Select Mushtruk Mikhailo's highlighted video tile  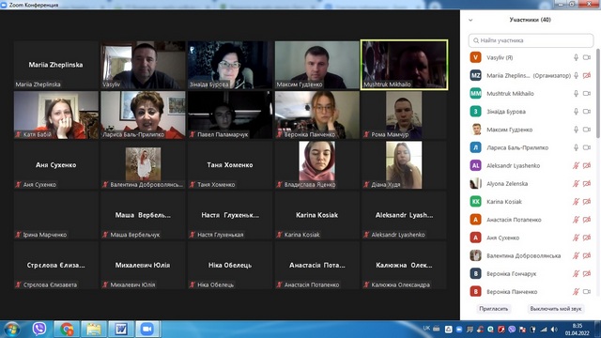404,65
